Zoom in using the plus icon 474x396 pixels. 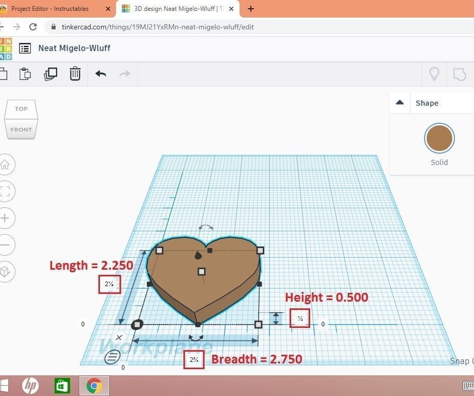[6, 218]
